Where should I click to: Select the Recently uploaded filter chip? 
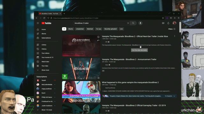(111, 29)
